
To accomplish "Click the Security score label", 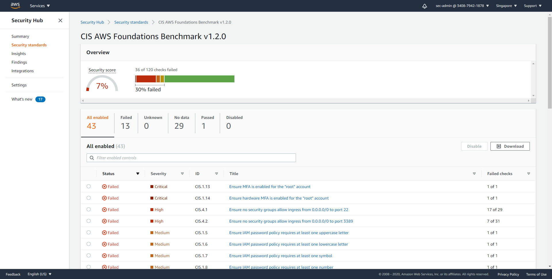I will point(102,70).
